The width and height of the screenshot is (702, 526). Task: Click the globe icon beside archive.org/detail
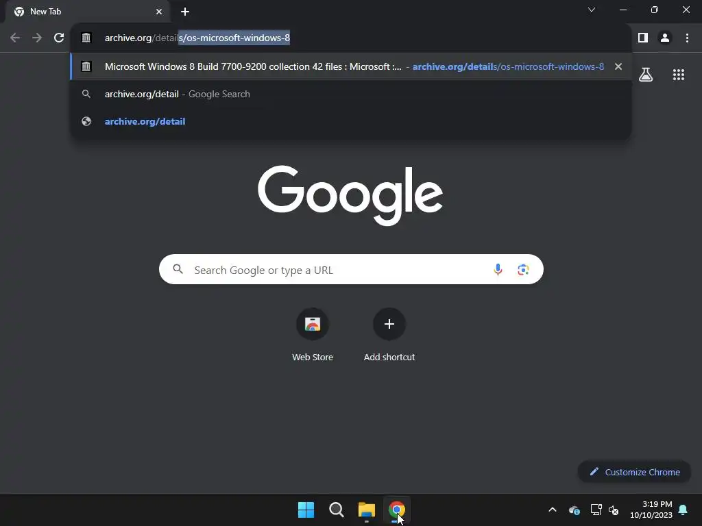(86, 121)
